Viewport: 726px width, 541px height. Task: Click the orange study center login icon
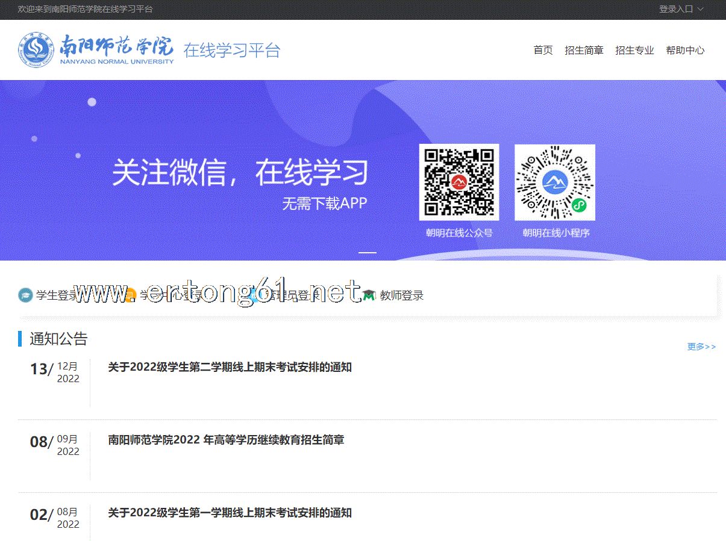[130, 295]
